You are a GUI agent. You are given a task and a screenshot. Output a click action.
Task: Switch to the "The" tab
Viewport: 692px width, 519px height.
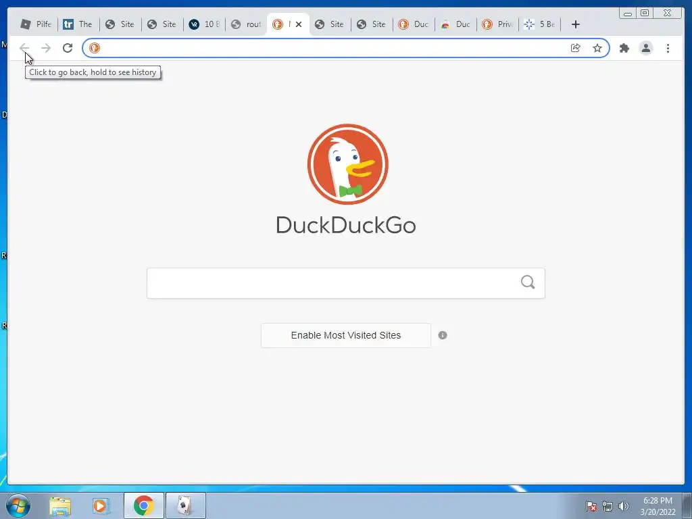(78, 24)
